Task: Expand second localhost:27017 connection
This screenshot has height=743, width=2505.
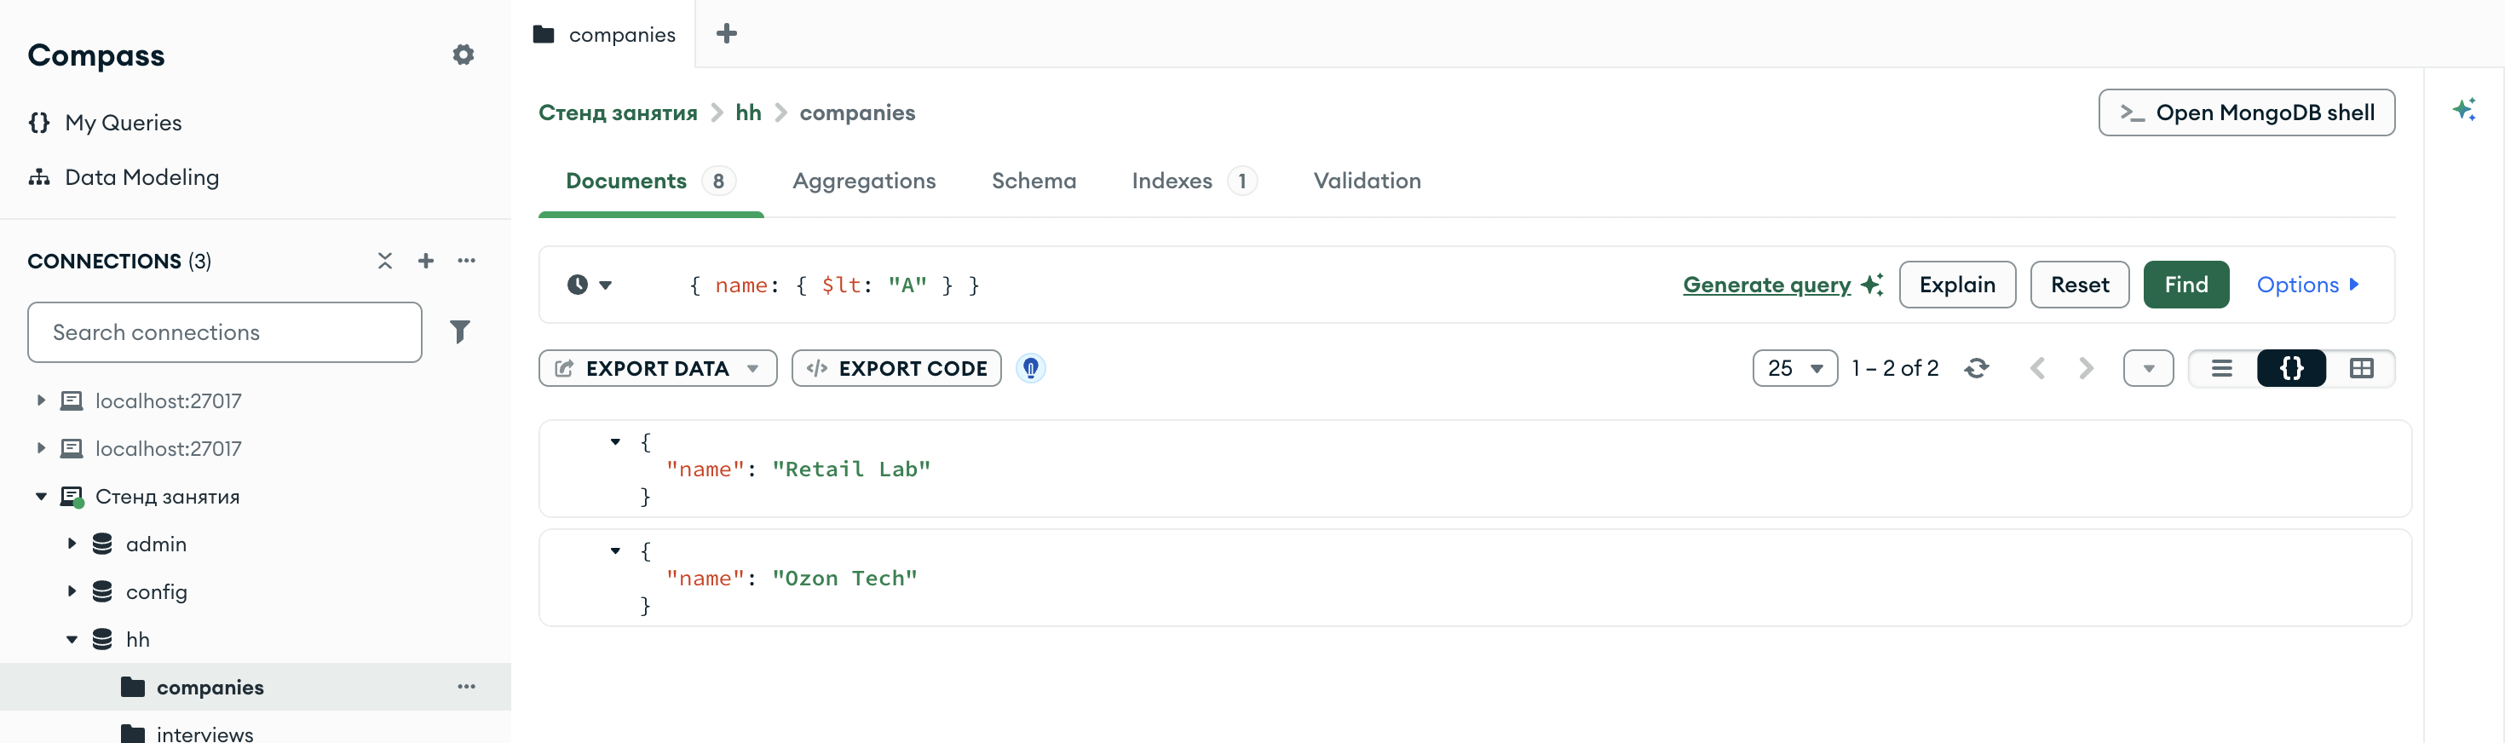Action: 41,448
